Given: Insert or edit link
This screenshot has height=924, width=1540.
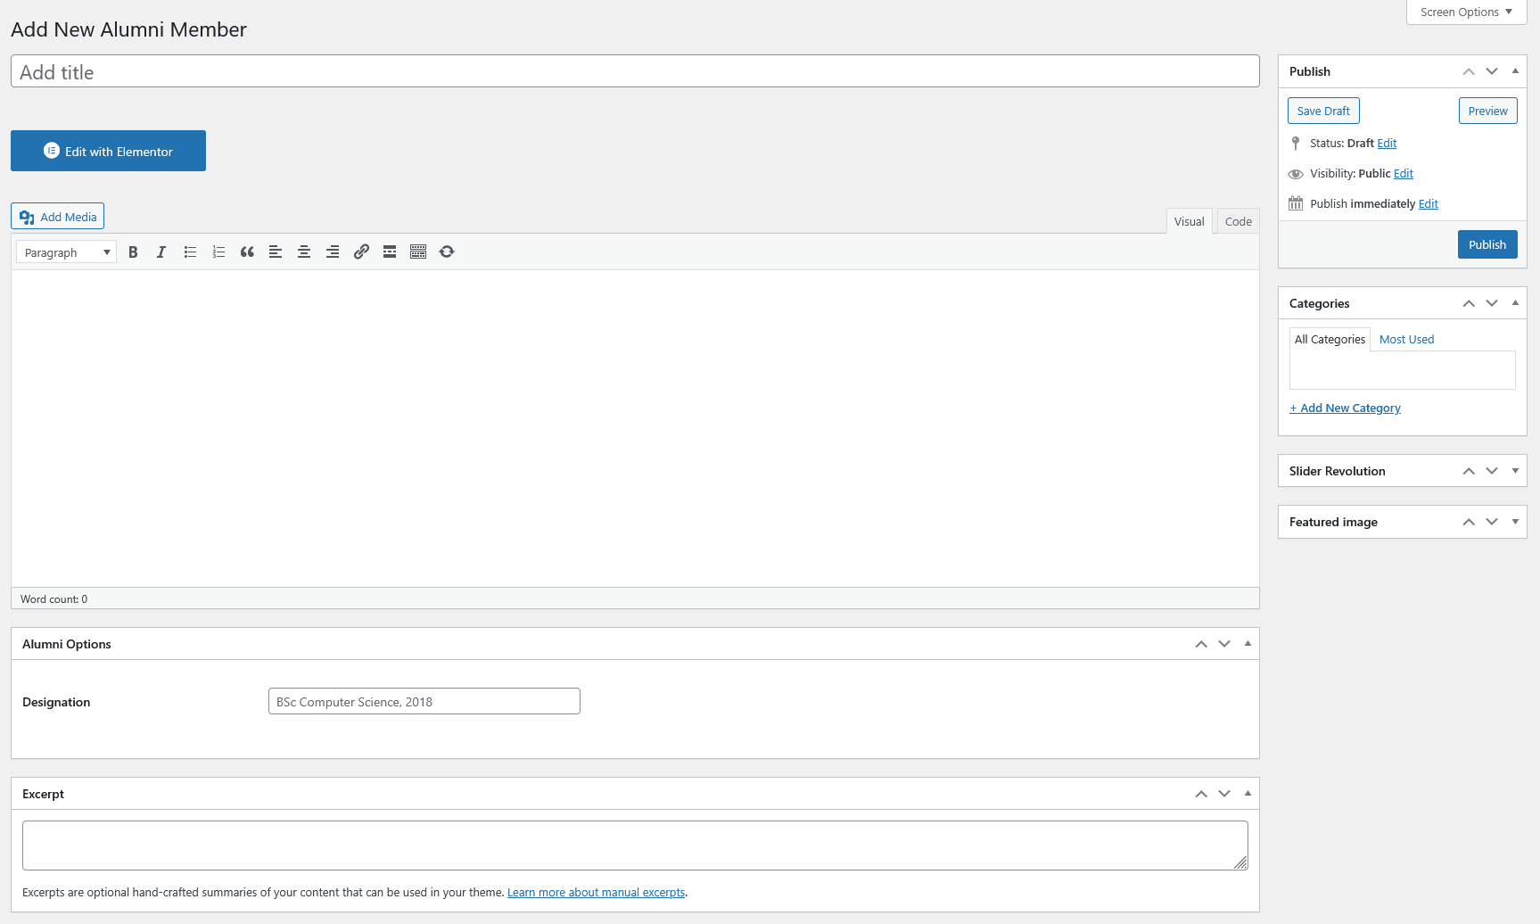Looking at the screenshot, I should pos(361,252).
